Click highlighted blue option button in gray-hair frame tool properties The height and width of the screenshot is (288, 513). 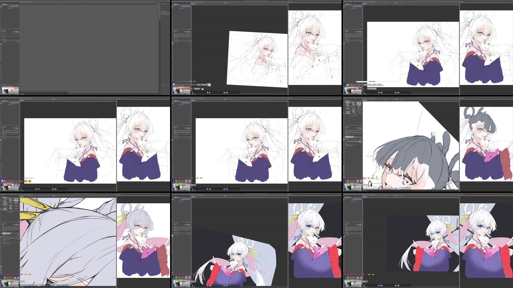coord(360,141)
